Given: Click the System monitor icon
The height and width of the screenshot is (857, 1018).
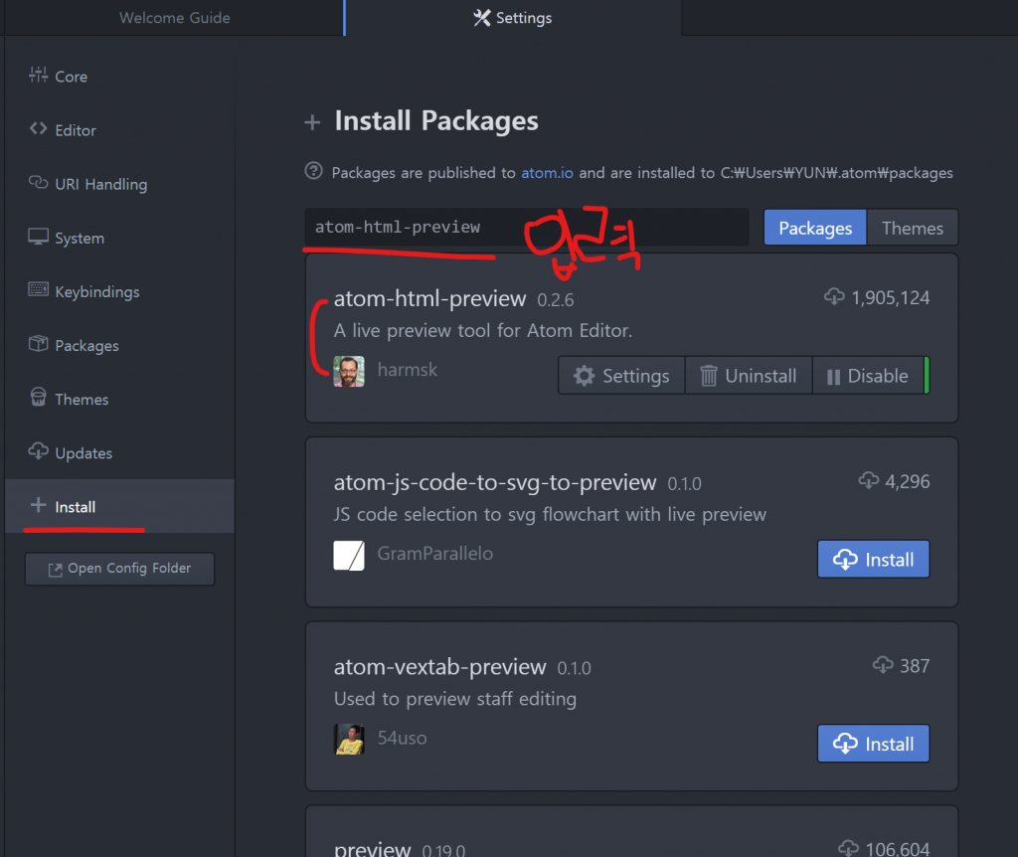Looking at the screenshot, I should pos(39,237).
